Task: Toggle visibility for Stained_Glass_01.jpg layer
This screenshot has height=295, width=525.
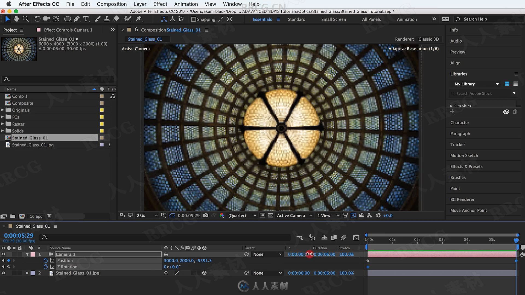Action: click(2, 273)
